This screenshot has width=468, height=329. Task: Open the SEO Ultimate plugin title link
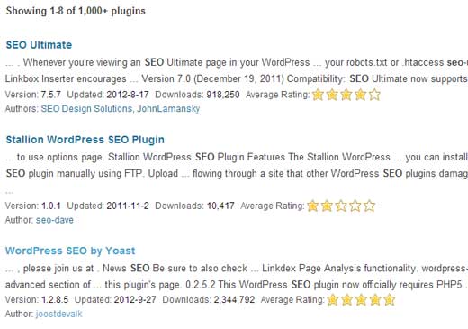pos(39,45)
